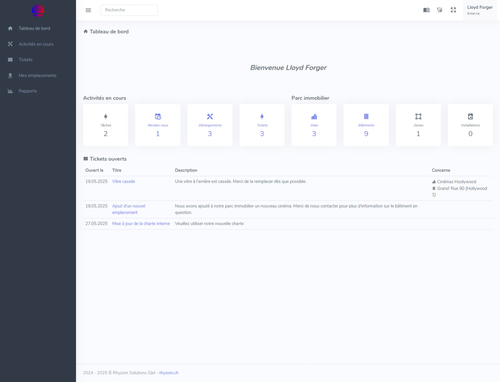Visit the rhyzom.ch footer link

click(x=169, y=373)
